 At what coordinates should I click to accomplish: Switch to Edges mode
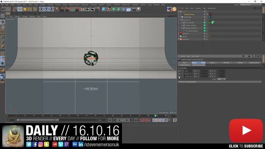tap(2, 42)
